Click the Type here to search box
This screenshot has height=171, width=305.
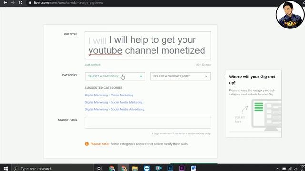(x=52, y=168)
